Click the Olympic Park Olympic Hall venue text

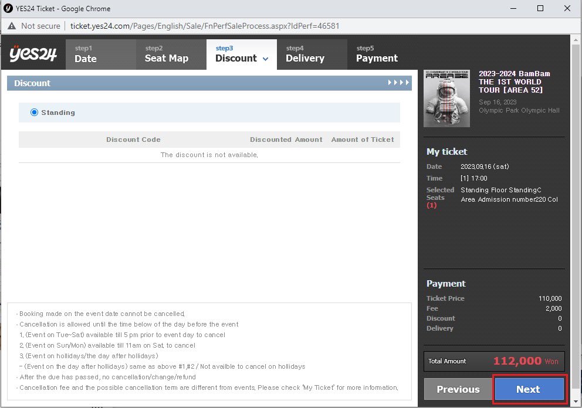pyautogui.click(x=519, y=110)
